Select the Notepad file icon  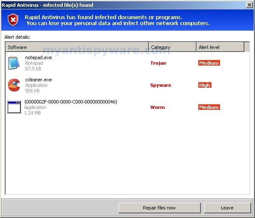(14, 63)
